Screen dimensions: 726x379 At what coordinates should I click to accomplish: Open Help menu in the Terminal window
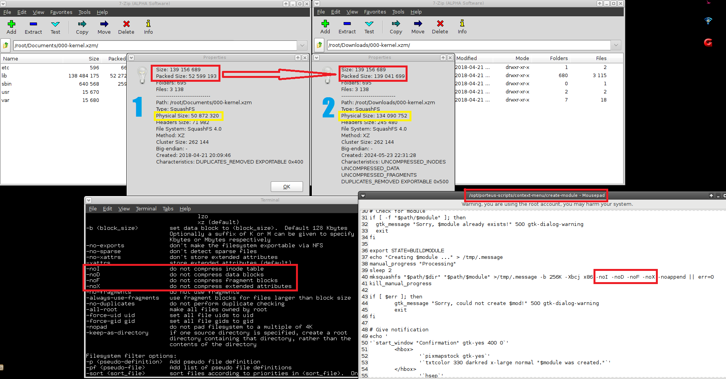[185, 208]
